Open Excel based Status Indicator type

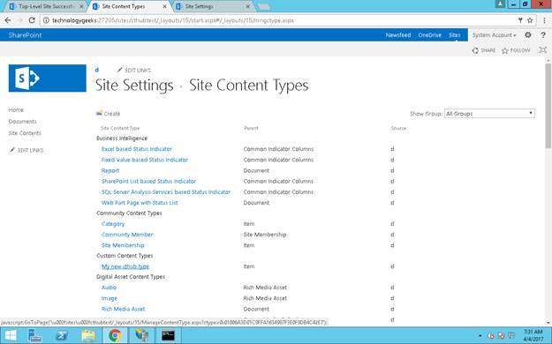point(137,149)
